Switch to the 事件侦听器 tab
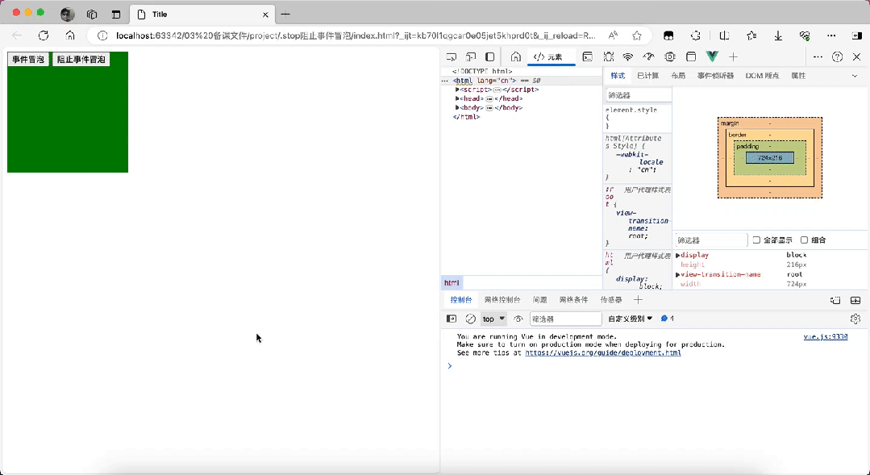 pos(715,76)
